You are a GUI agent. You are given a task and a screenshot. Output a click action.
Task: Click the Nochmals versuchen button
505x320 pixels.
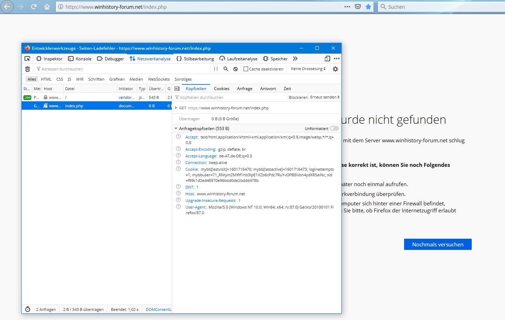[x=437, y=244]
